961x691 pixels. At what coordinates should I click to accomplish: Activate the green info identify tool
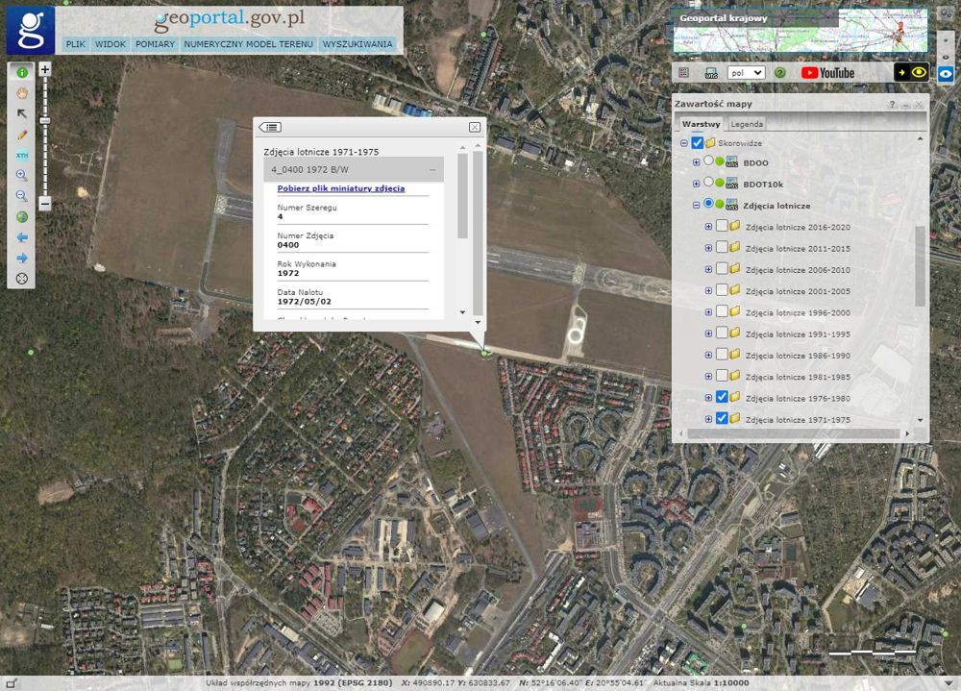coord(22,72)
